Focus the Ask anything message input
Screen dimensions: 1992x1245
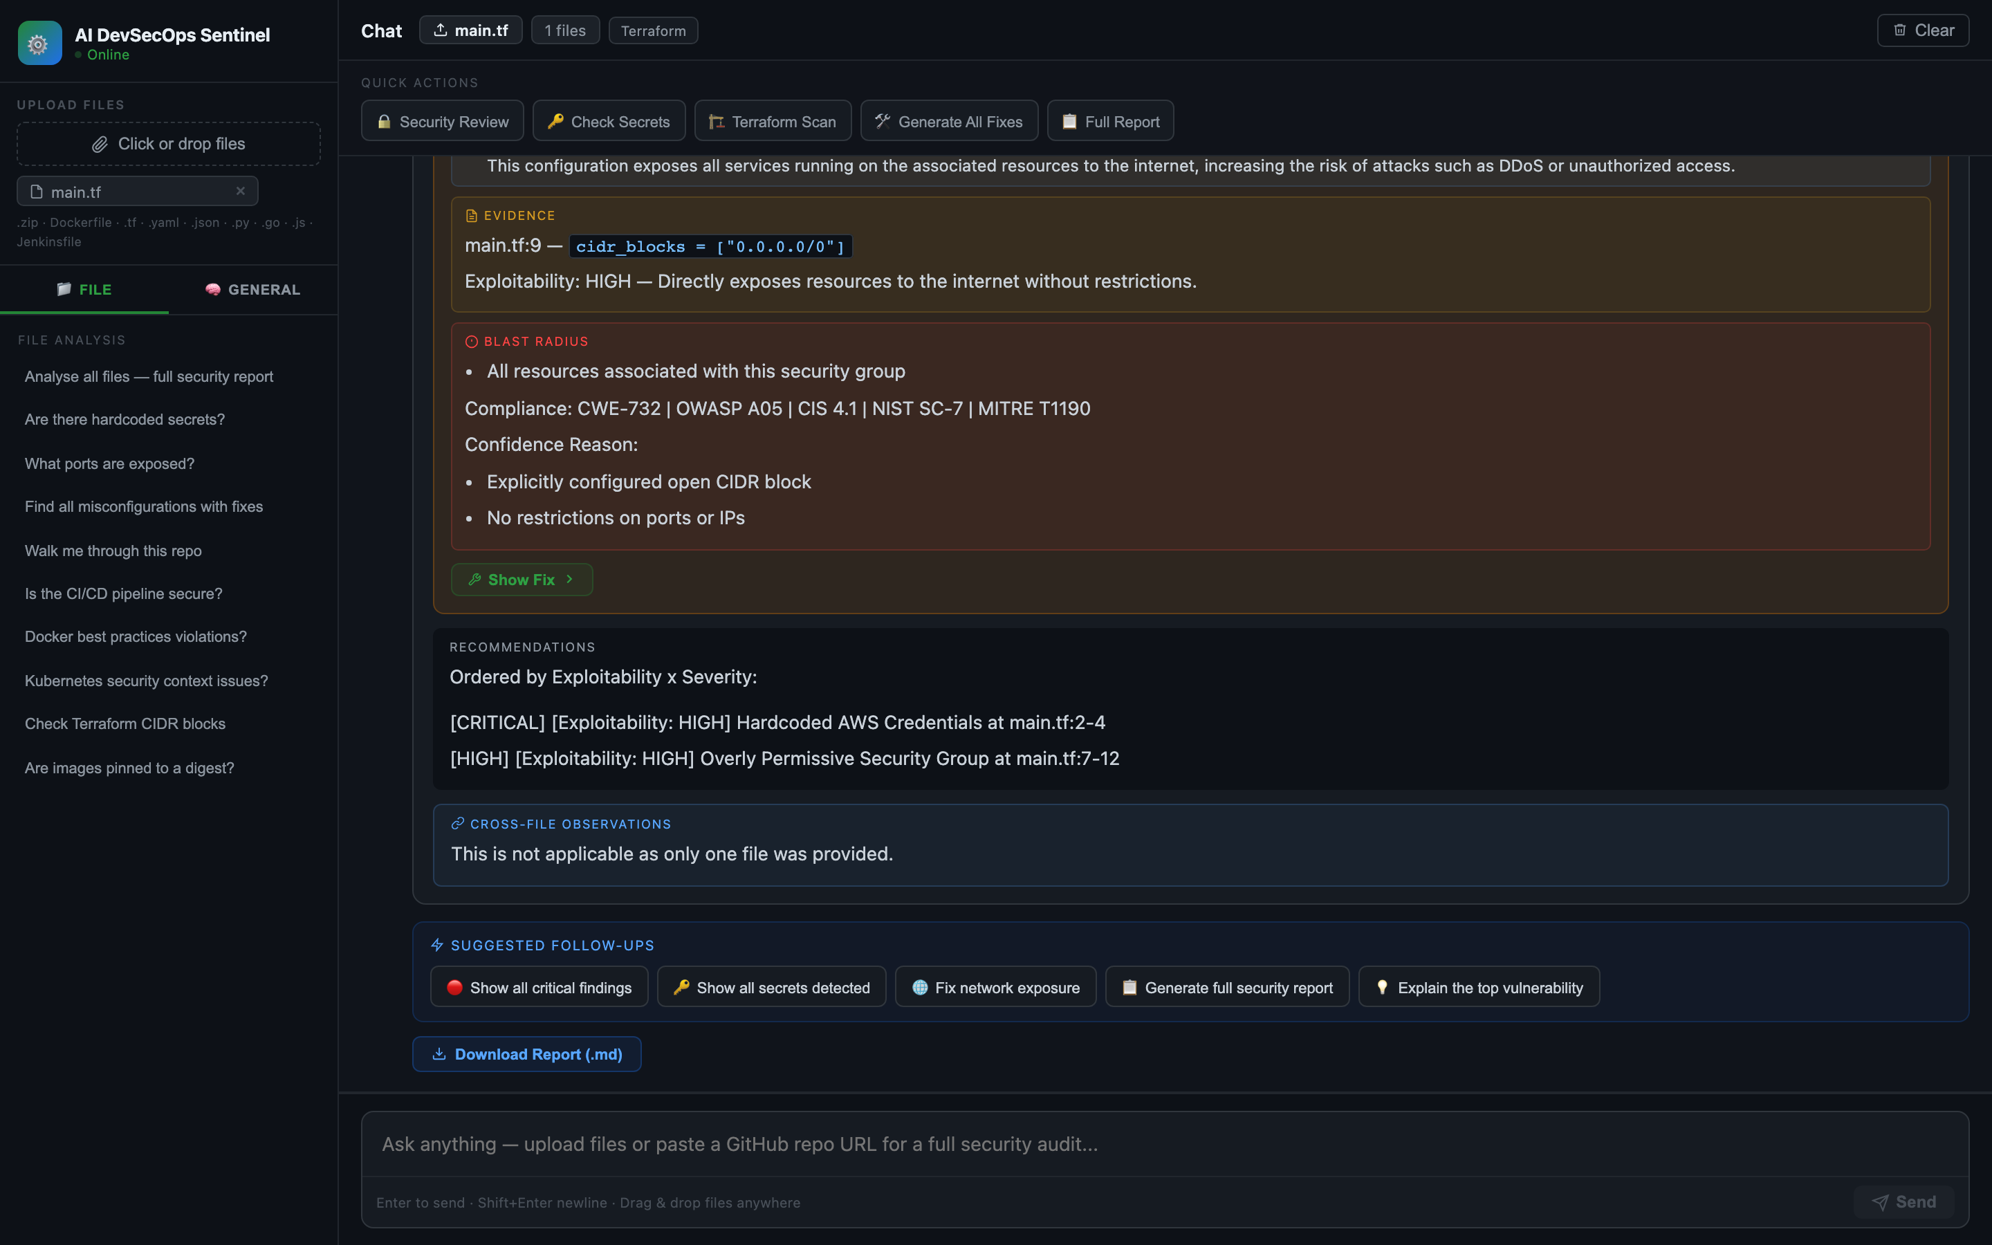tap(1165, 1144)
